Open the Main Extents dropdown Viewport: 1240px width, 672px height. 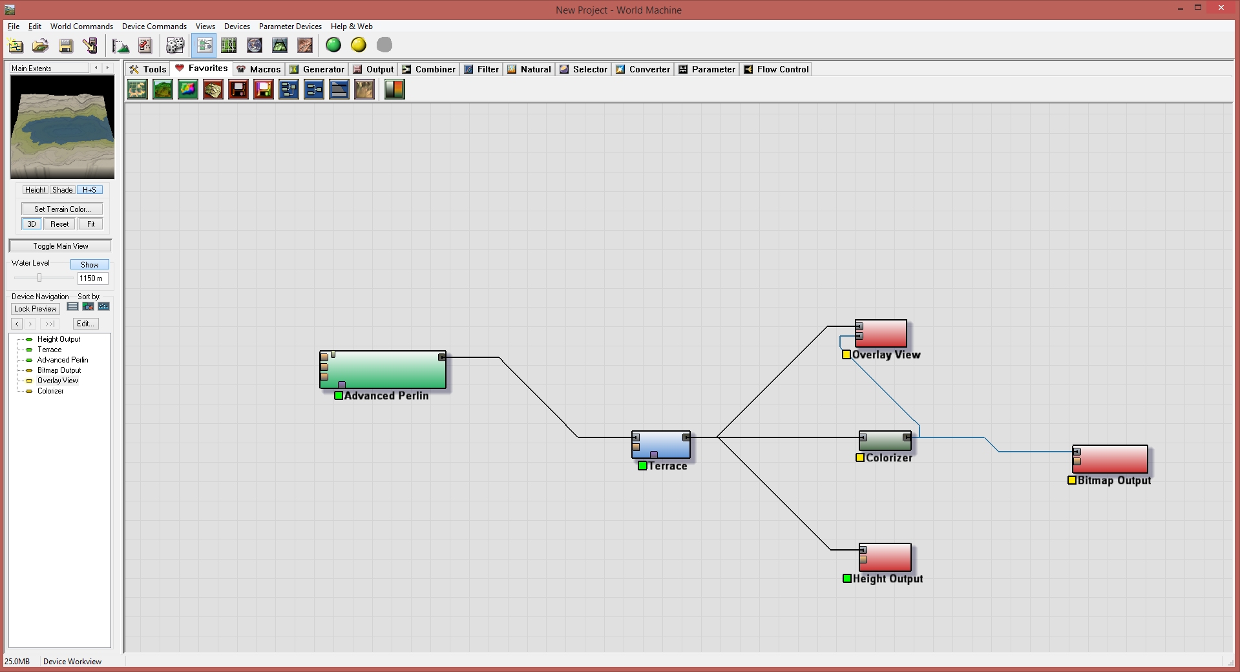[50, 68]
